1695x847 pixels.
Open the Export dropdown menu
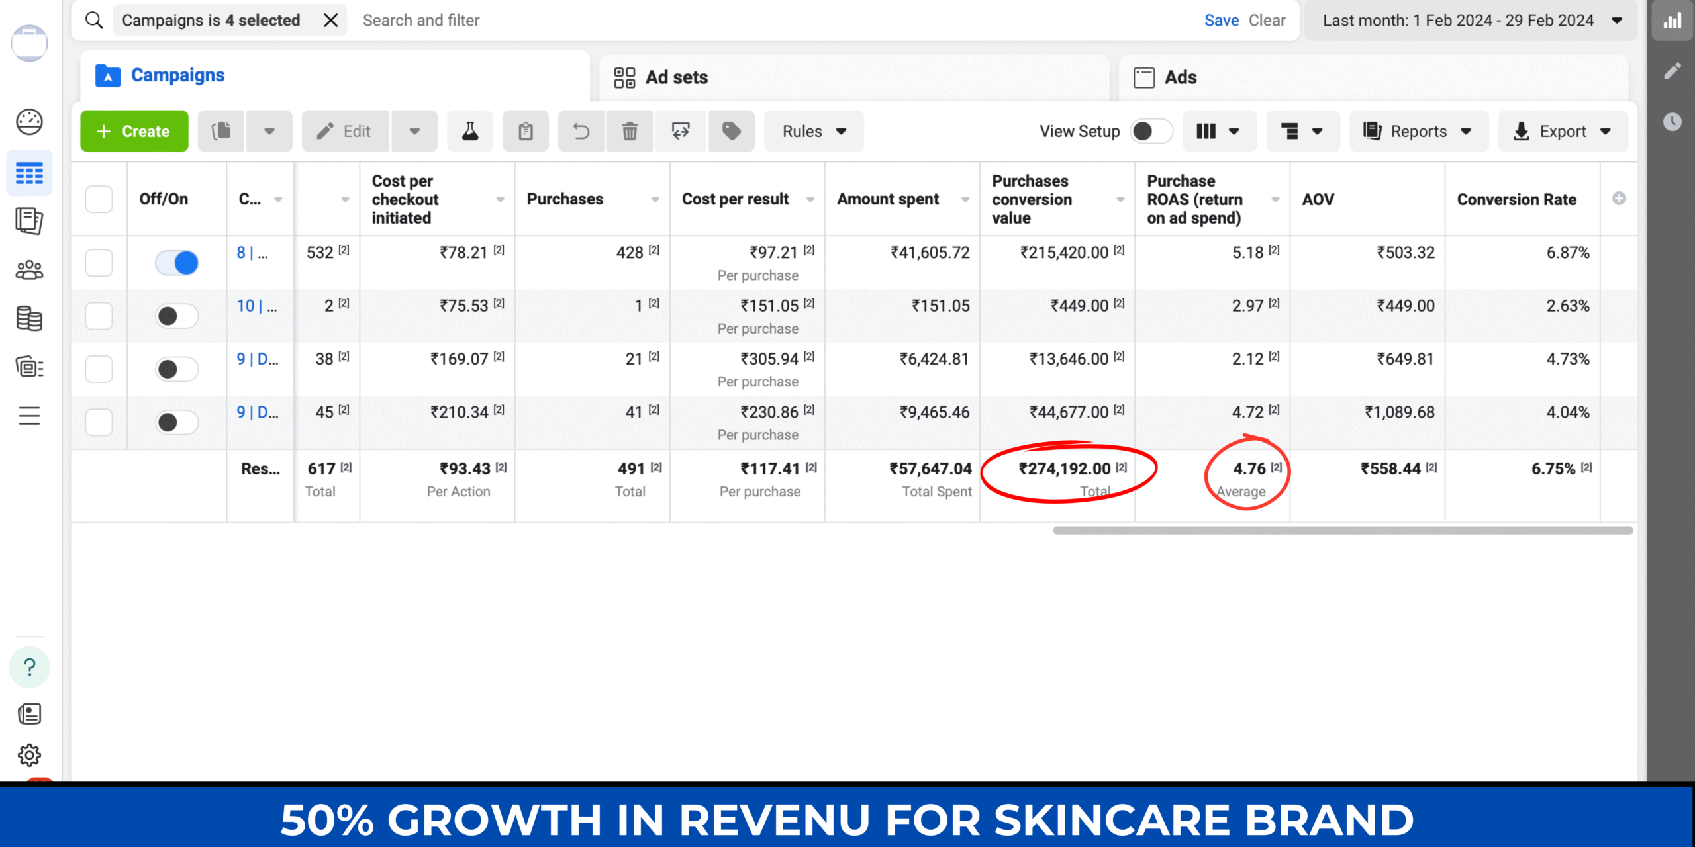point(1563,131)
